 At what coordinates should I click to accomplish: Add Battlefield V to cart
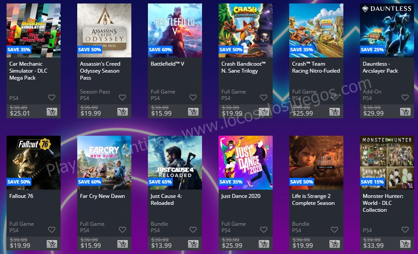click(193, 112)
